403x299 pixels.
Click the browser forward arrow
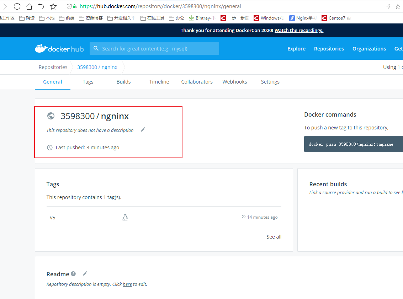(5, 6)
